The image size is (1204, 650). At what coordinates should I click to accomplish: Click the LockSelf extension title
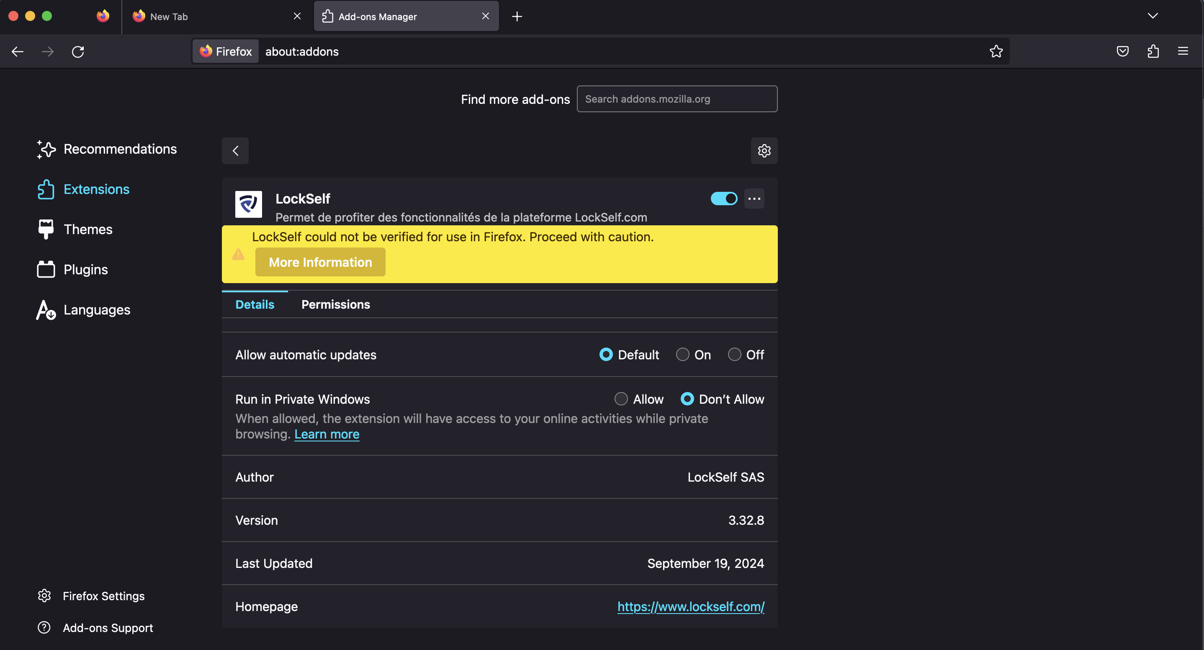(303, 199)
